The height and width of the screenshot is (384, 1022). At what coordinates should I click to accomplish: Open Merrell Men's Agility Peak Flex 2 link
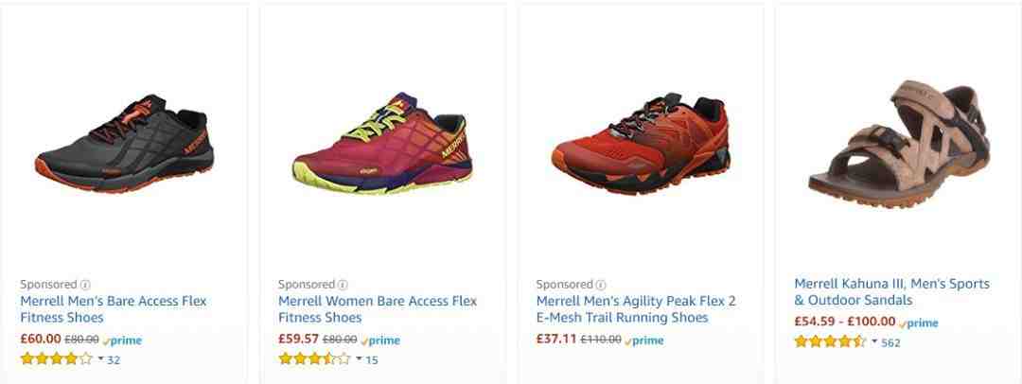point(636,309)
